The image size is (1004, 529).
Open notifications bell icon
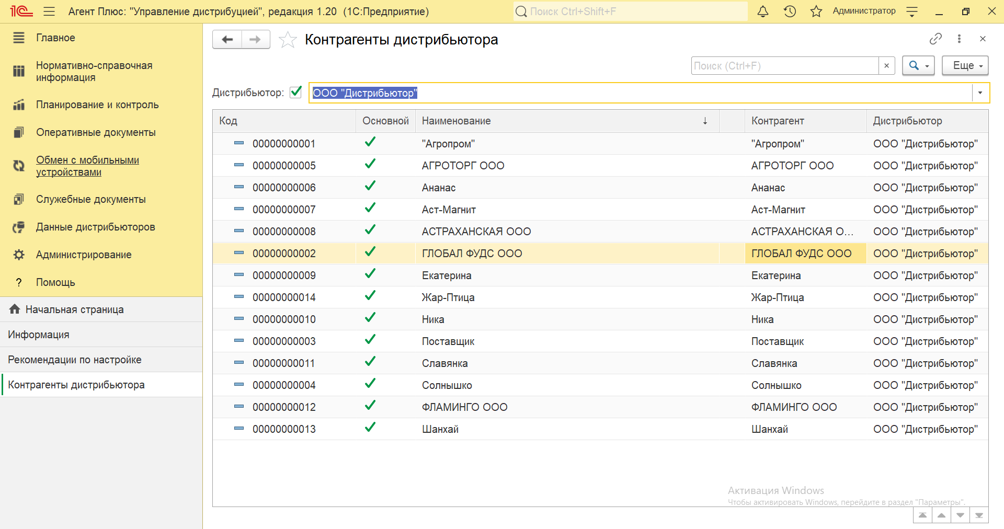(x=763, y=11)
